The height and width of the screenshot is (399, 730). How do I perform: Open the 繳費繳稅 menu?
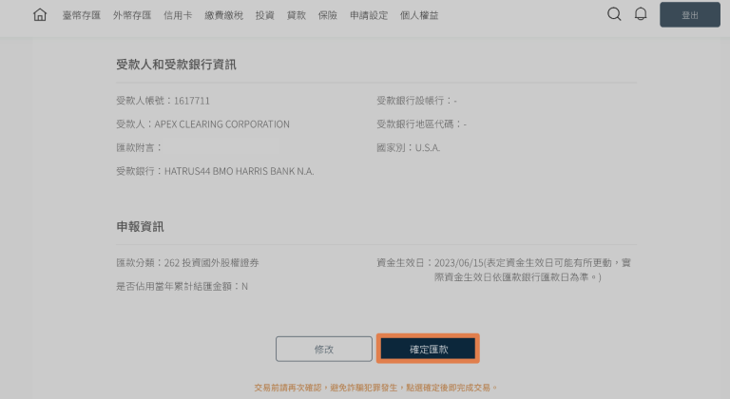click(223, 16)
